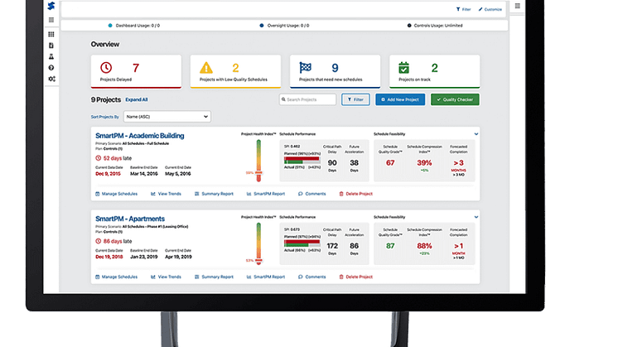The image size is (618, 347).
Task: Click Customize in the top bar
Action: pyautogui.click(x=490, y=9)
